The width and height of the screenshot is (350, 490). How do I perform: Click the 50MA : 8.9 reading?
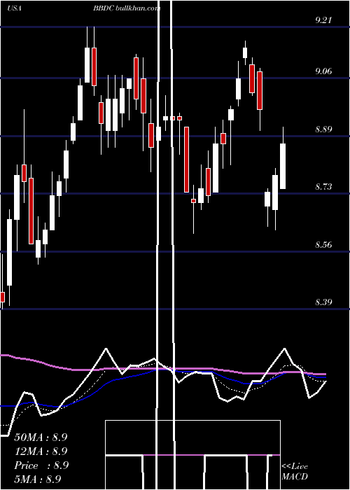point(41,437)
